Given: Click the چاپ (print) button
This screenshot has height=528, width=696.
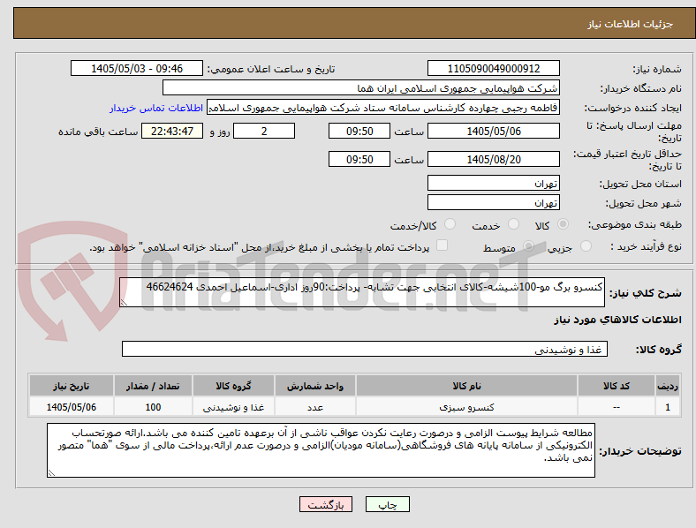Looking at the screenshot, I should tap(387, 504).
